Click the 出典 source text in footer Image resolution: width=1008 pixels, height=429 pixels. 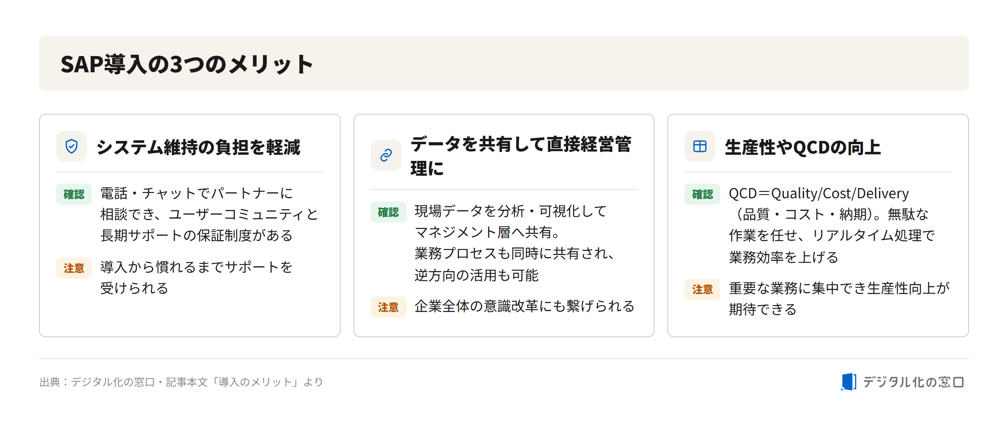(181, 382)
